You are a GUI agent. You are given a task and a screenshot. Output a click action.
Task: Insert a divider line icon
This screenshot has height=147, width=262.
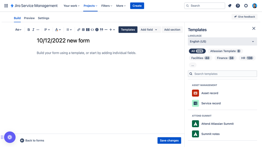106,30
